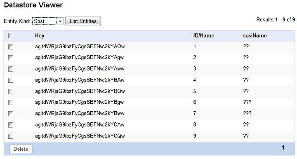Viewport: 297px width, 159px height.
Task: Go to results page 1 link
Action: click(x=283, y=147)
